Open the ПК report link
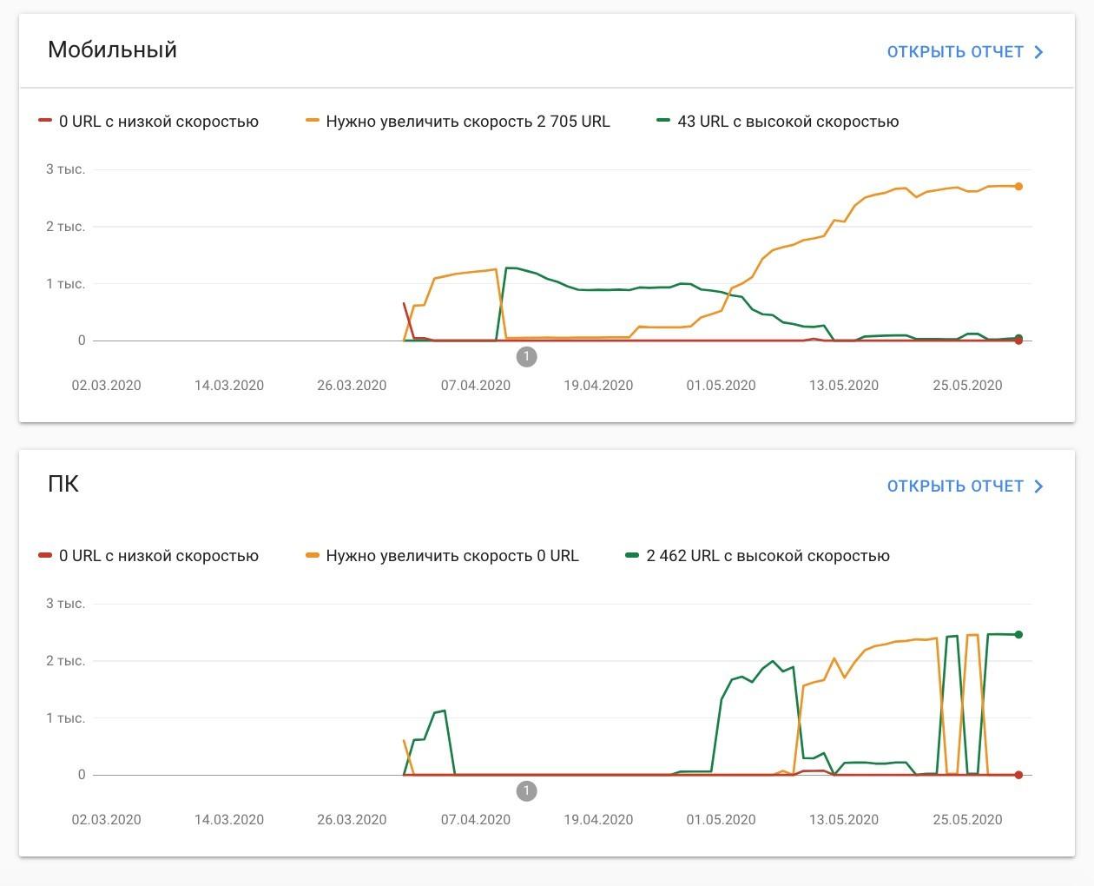 point(955,486)
